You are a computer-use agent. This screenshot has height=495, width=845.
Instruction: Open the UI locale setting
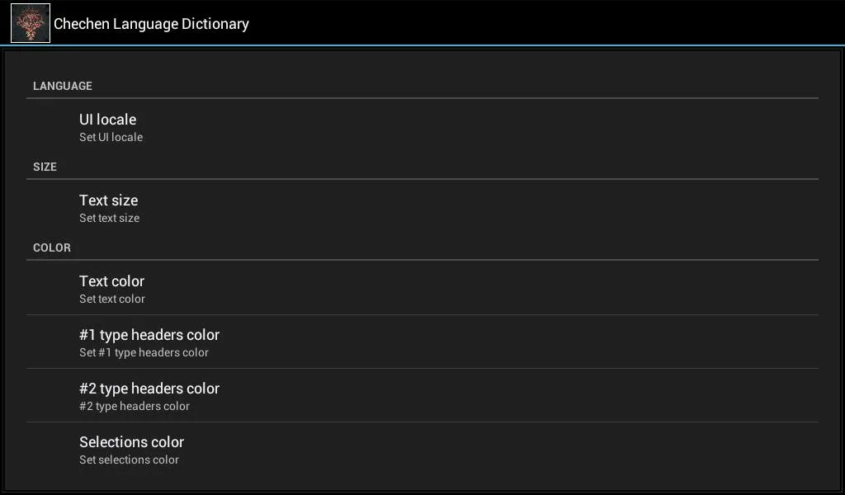(107, 120)
